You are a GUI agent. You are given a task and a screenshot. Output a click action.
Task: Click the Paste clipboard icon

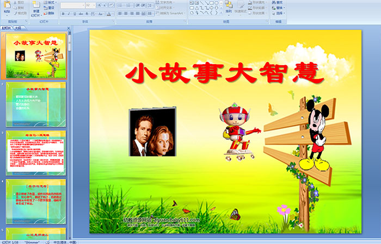[x=7, y=4]
